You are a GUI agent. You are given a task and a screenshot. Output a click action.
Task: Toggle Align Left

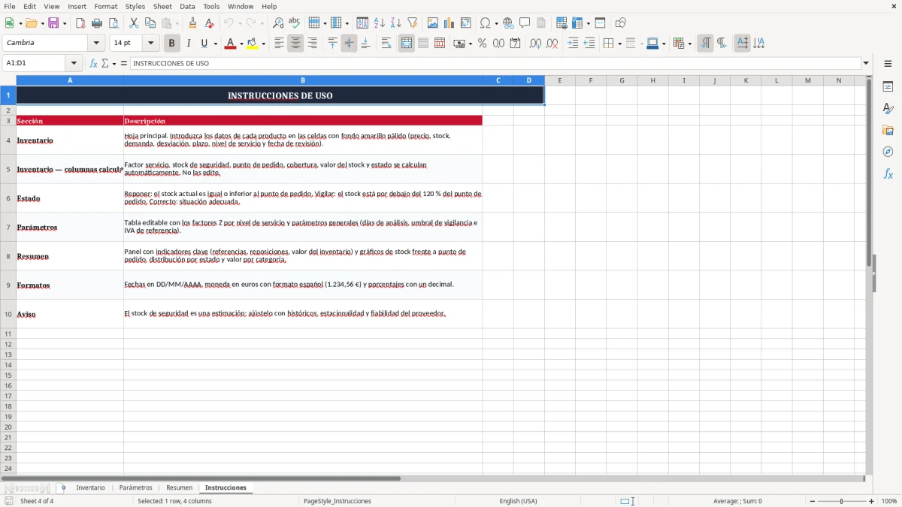tap(279, 44)
